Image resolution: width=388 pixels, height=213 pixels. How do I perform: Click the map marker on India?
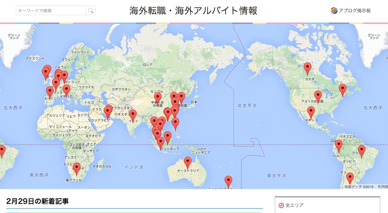(x=133, y=114)
